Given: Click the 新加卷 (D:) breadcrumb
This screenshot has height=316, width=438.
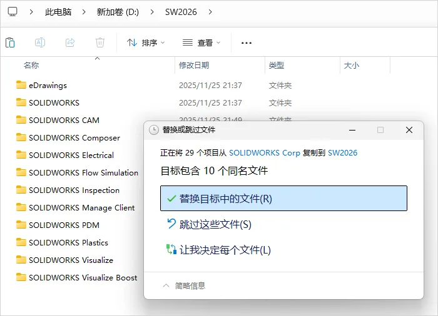Looking at the screenshot, I should click(x=118, y=12).
